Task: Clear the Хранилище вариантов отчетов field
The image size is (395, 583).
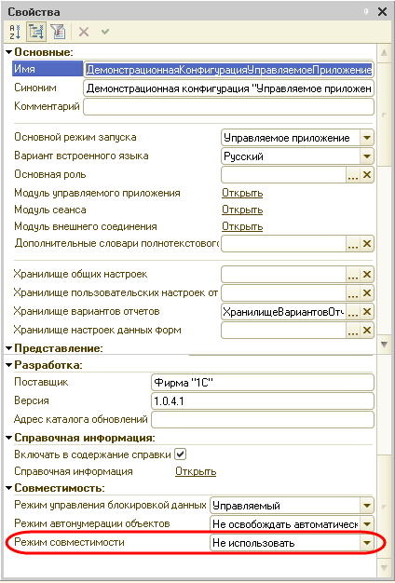Action: (x=367, y=312)
